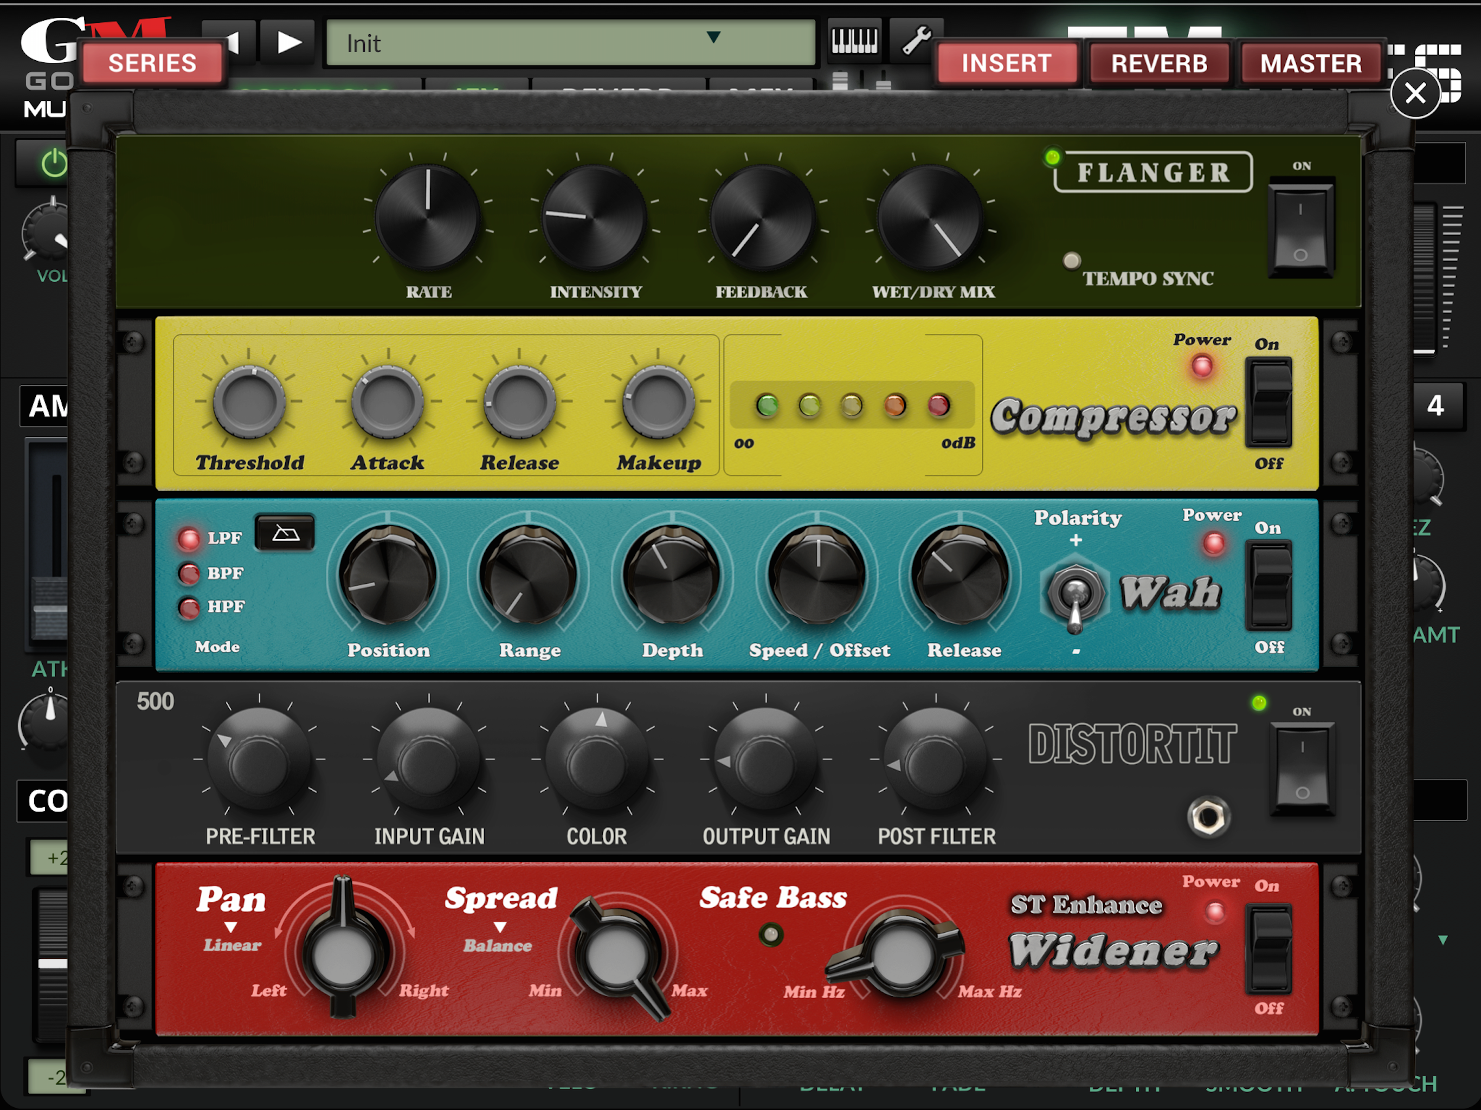Screen dimensions: 1481x1110
Task: Click the Distortit COLOR knob
Action: point(597,760)
